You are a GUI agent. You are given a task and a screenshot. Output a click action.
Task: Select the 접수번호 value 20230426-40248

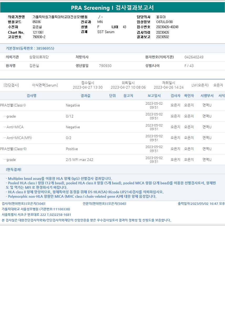167,27
